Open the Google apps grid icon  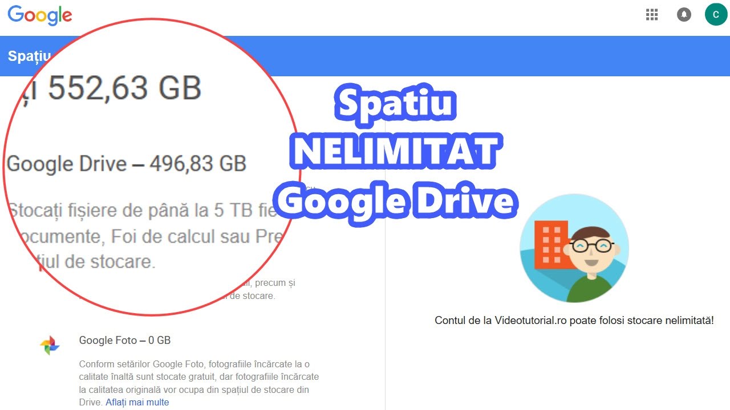pos(652,14)
